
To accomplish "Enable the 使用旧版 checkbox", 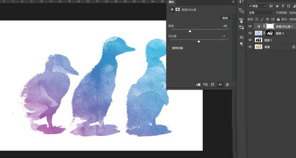I will pyautogui.click(x=170, y=48).
